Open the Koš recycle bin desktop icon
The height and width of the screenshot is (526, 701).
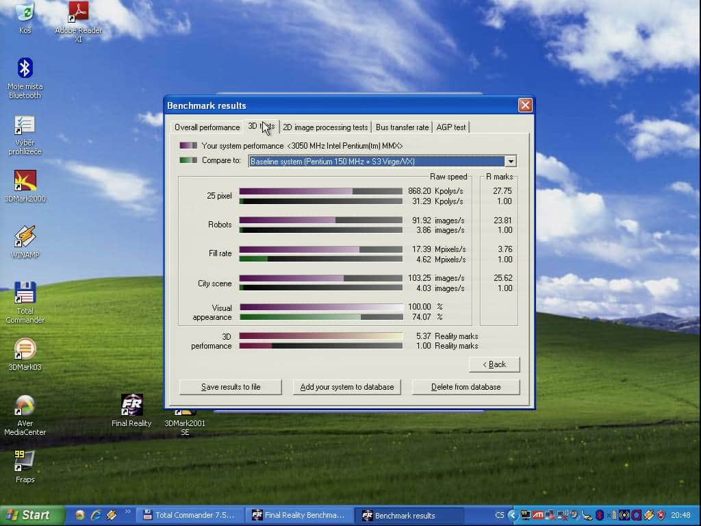click(x=25, y=17)
